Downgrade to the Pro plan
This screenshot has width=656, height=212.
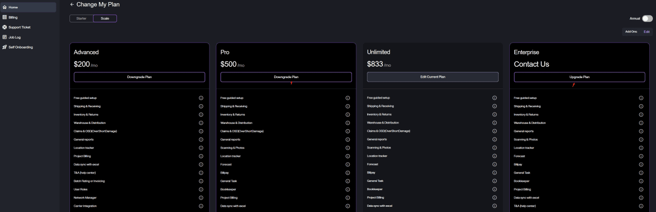point(286,77)
